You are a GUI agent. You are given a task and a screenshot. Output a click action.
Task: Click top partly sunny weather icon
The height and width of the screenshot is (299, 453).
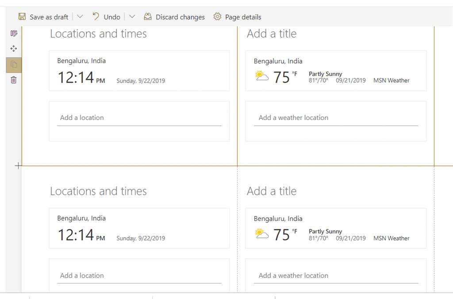click(262, 76)
